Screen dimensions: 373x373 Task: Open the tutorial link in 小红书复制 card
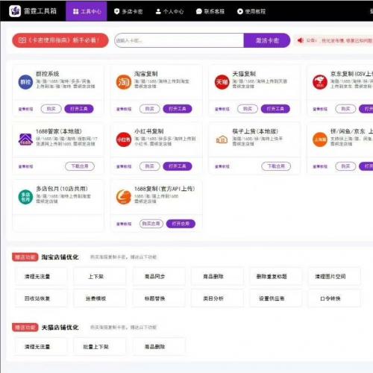(x=124, y=166)
